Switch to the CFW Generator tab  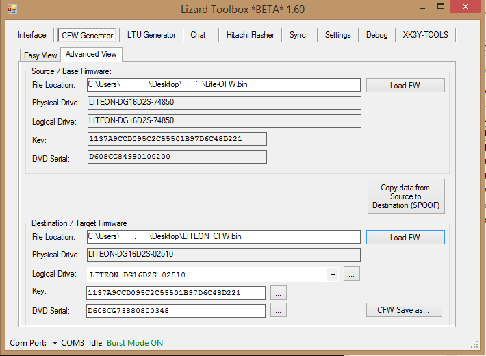87,36
